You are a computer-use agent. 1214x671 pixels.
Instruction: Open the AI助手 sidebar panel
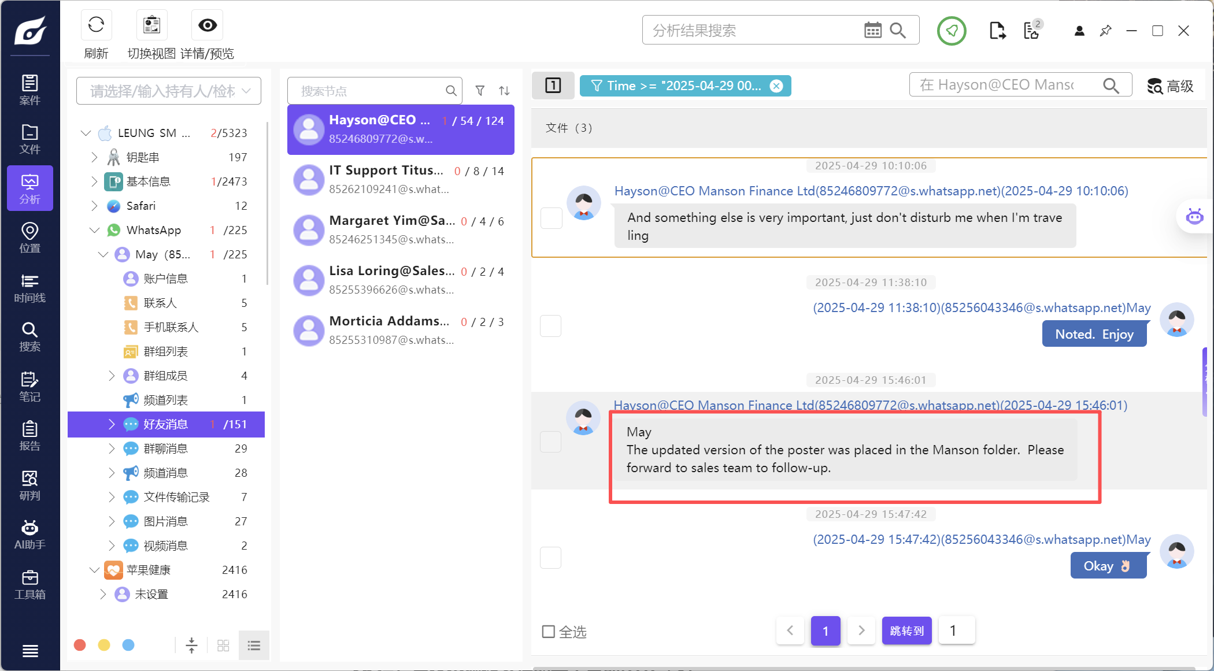[x=29, y=535]
